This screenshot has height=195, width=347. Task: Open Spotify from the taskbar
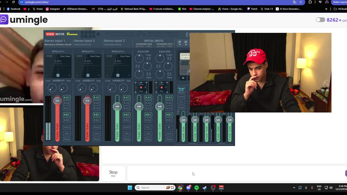[x=197, y=188]
